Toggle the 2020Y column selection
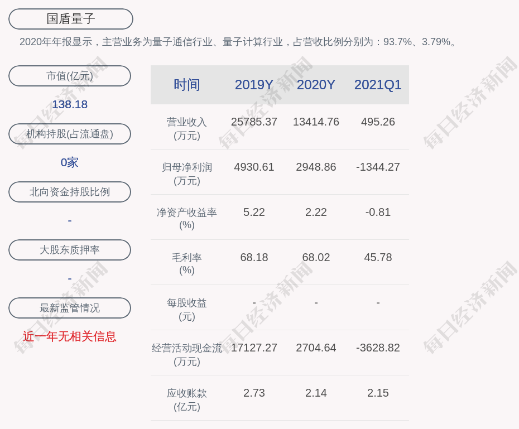Screen dimensions: 519x429 pyautogui.click(x=316, y=85)
